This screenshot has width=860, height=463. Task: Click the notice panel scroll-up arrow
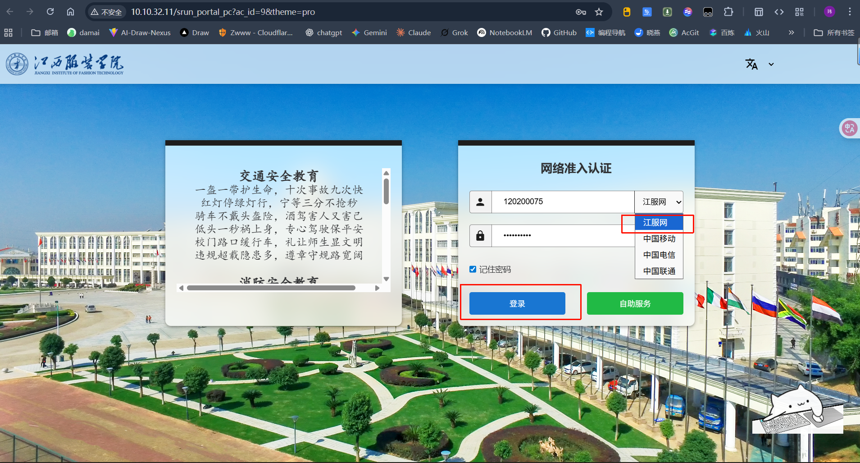tap(386, 173)
